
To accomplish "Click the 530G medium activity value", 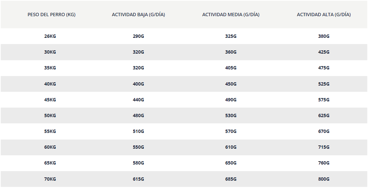I will pos(231,115).
